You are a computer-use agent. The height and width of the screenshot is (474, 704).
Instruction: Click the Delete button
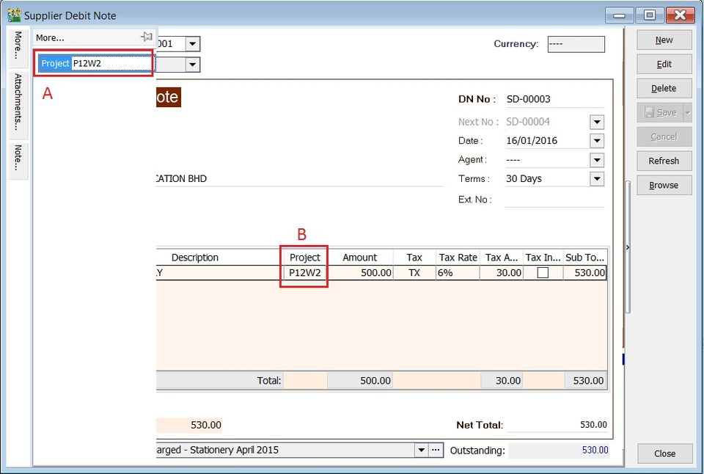[x=663, y=88]
